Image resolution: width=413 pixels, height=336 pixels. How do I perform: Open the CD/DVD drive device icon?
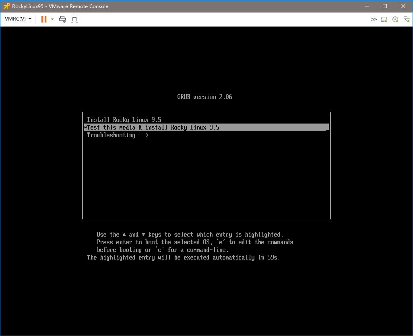[x=395, y=19]
